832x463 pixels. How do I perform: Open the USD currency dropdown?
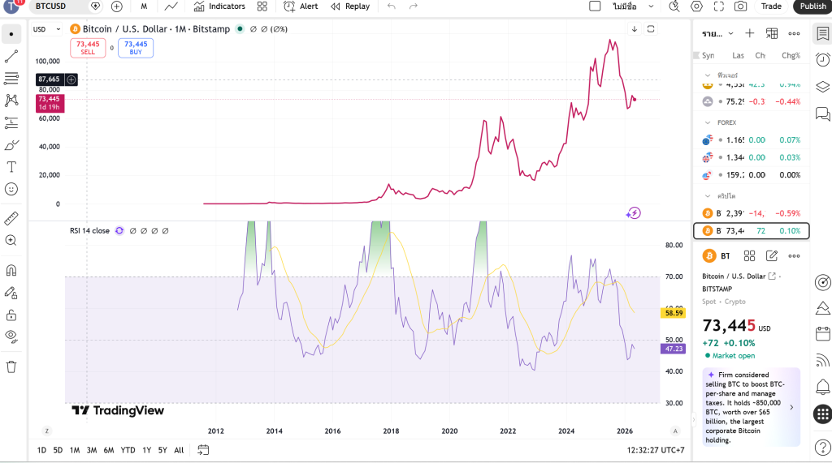(x=46, y=29)
